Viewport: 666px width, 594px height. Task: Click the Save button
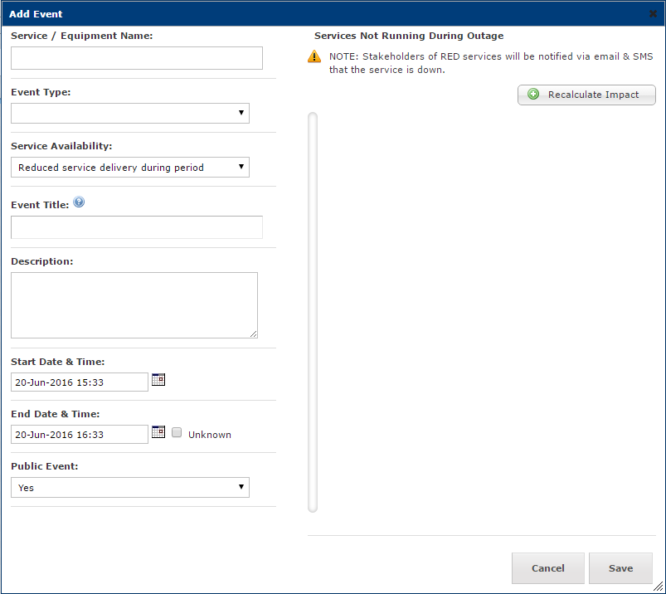[x=620, y=568]
